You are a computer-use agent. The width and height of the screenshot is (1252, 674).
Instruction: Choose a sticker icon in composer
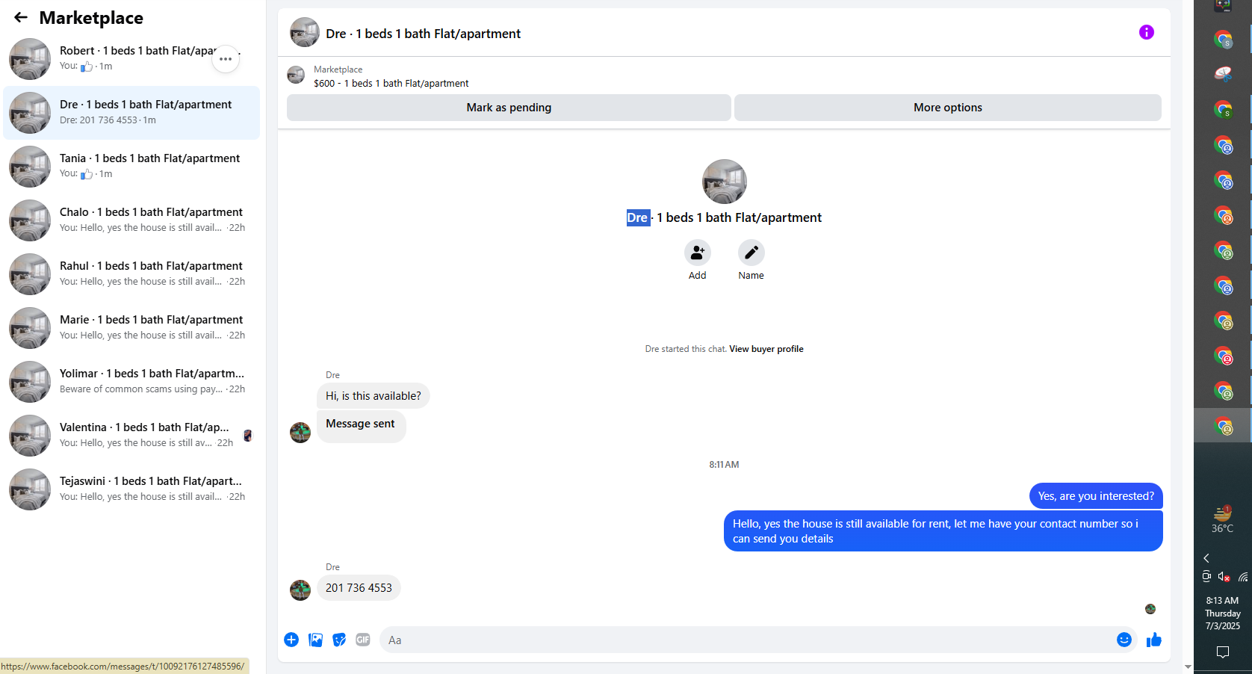339,640
